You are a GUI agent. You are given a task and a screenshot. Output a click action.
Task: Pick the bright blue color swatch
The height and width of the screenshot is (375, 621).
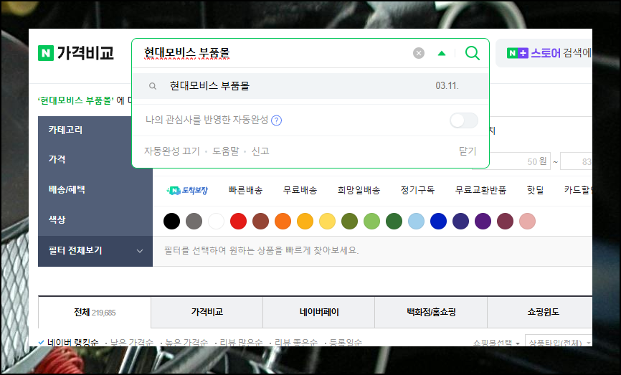(438, 221)
